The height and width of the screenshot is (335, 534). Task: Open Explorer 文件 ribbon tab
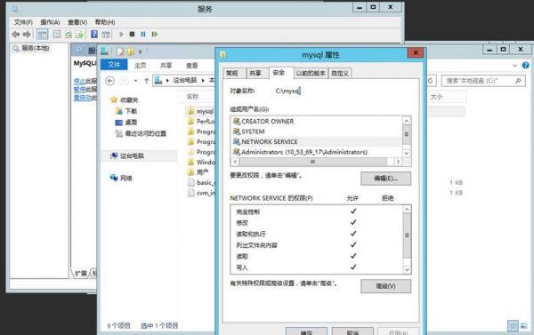pyautogui.click(x=114, y=65)
